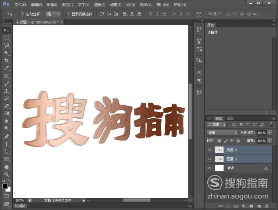
Task: Click the new group folder icon
Action: pyautogui.click(x=251, y=206)
